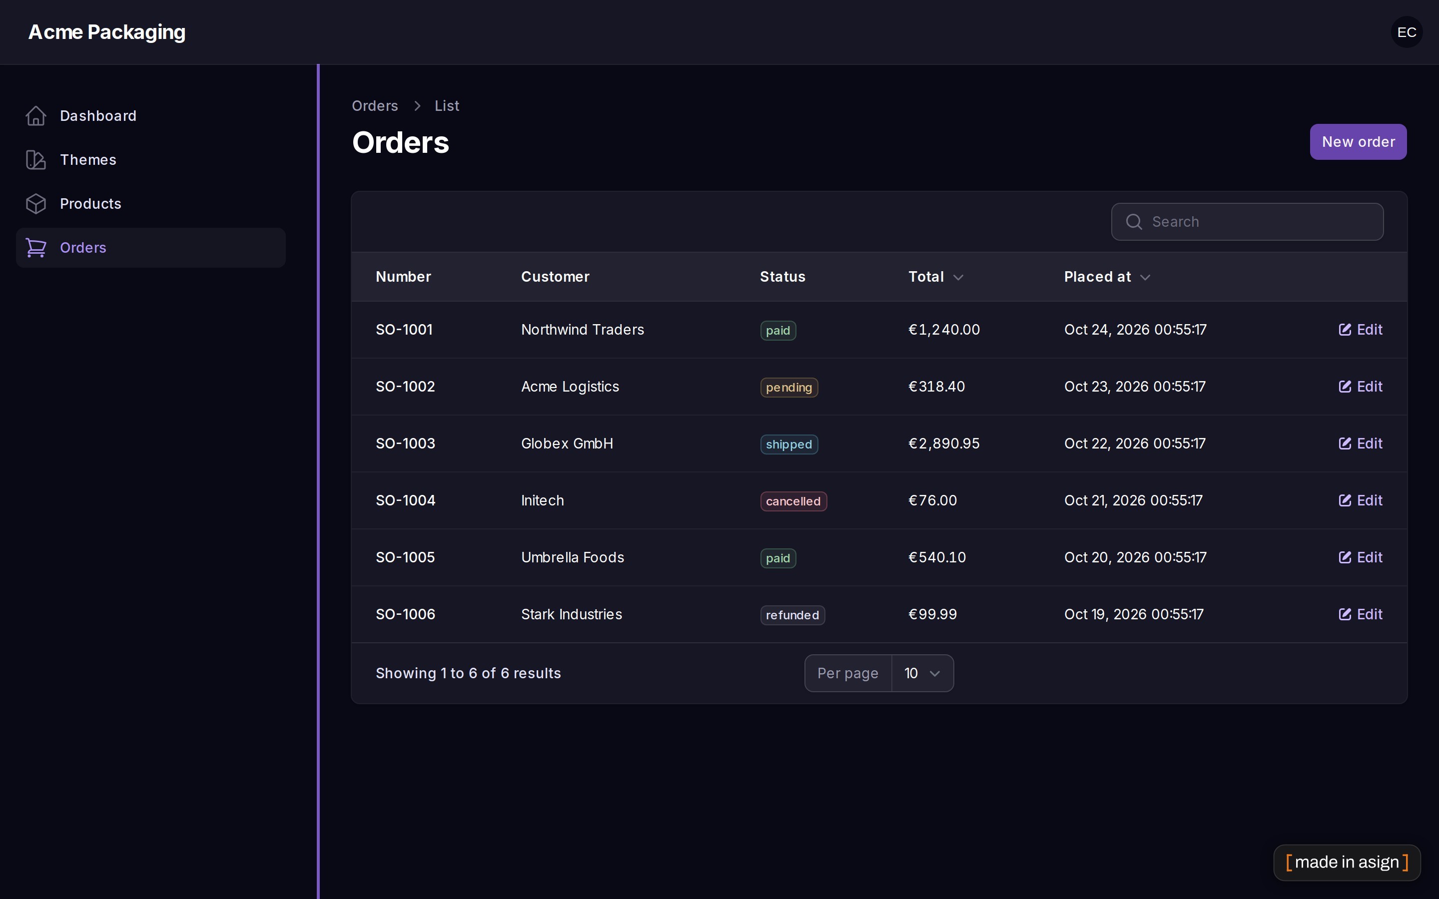Sort by Total using its chevron
Image resolution: width=1439 pixels, height=899 pixels.
point(958,278)
